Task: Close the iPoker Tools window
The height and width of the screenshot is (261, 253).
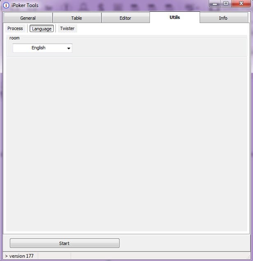Action: click(241, 4)
